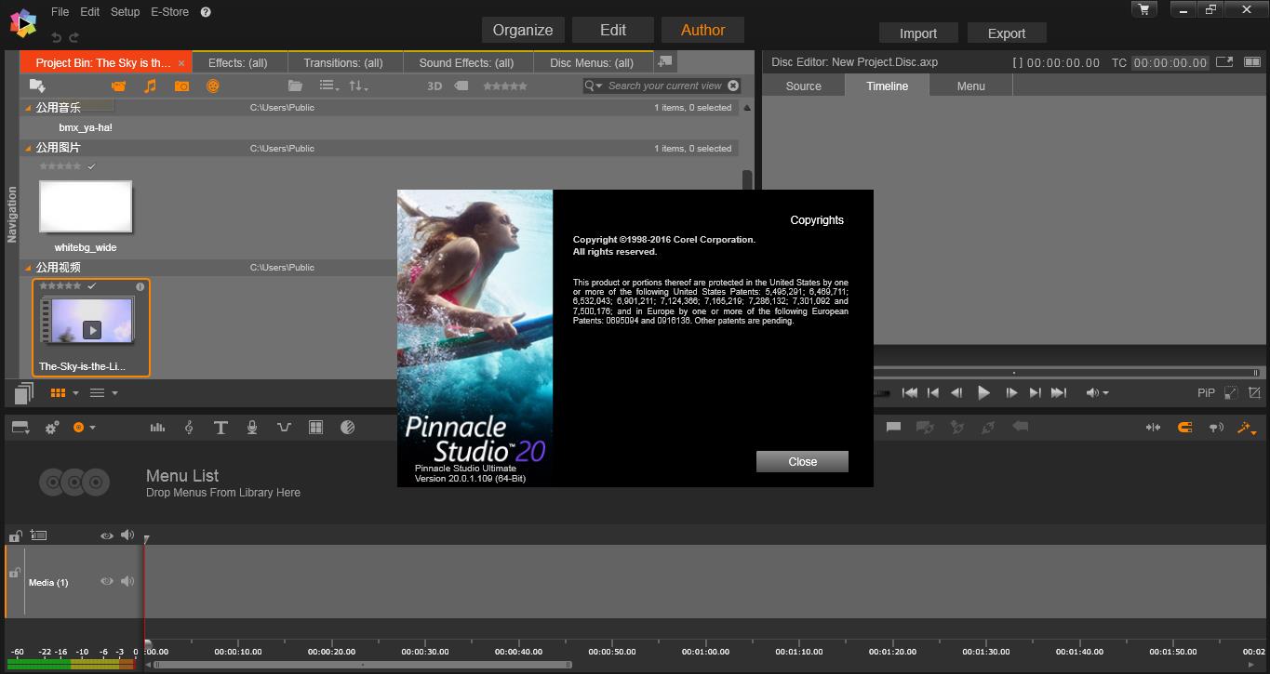Set the library star rating filter

[x=504, y=86]
